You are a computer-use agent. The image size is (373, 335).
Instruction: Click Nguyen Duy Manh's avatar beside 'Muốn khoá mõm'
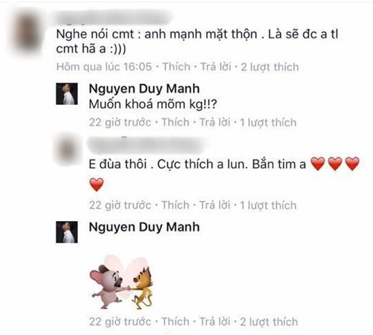point(67,94)
